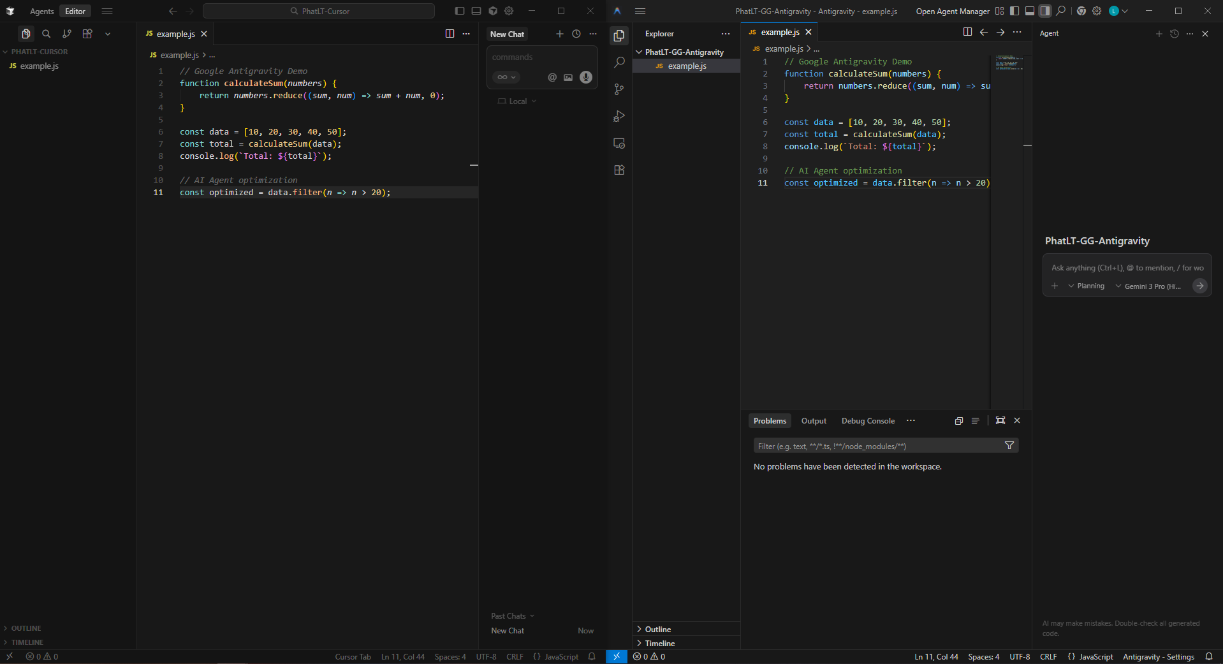Viewport: 1223px width, 664px height.
Task: Click Open Agent Manager button
Action: tap(952, 11)
